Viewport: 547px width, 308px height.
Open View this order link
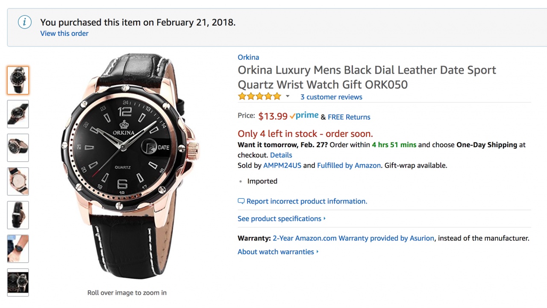(64, 33)
